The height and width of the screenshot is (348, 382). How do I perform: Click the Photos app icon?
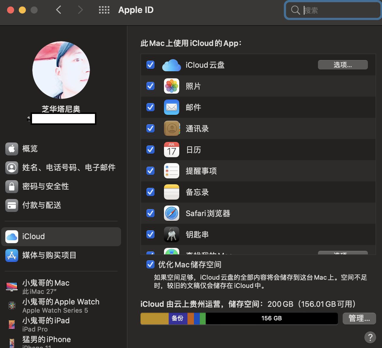tap(171, 86)
